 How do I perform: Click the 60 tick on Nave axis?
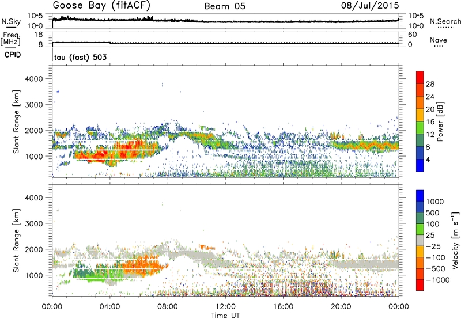click(412, 35)
